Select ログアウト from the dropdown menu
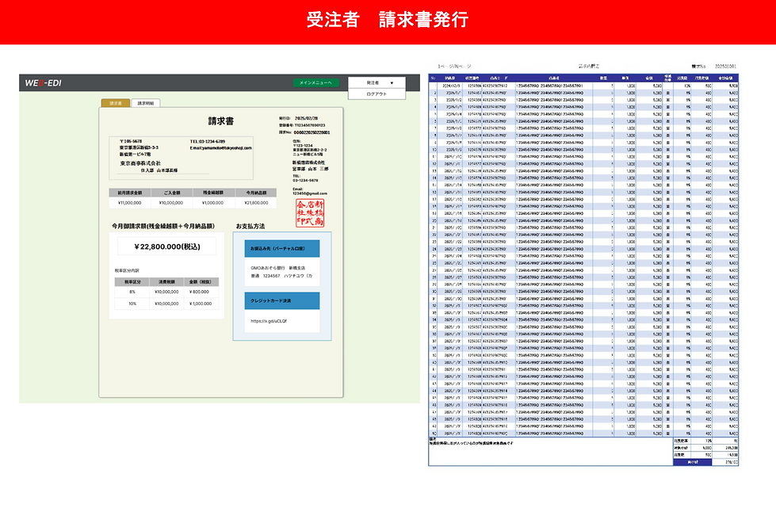The image size is (776, 531). click(x=377, y=94)
